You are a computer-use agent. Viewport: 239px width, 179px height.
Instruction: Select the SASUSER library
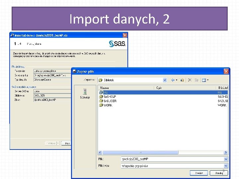click(x=163, y=101)
